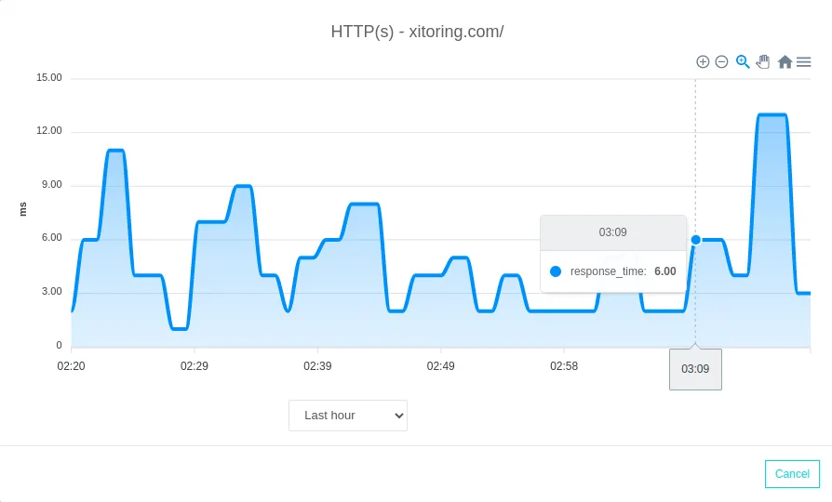Click the 02:49 x-axis label
The width and height of the screenshot is (832, 502).
point(440,366)
